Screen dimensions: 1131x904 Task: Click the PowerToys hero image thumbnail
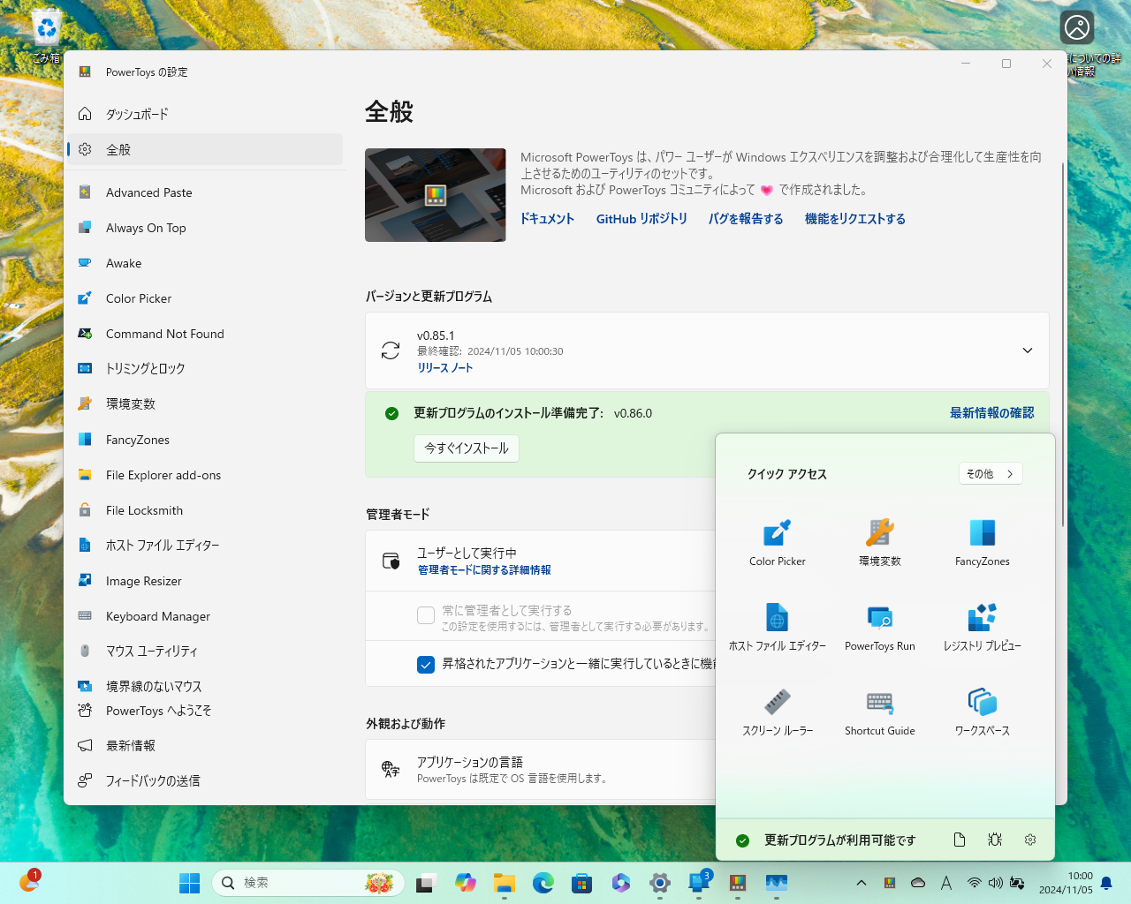point(436,195)
